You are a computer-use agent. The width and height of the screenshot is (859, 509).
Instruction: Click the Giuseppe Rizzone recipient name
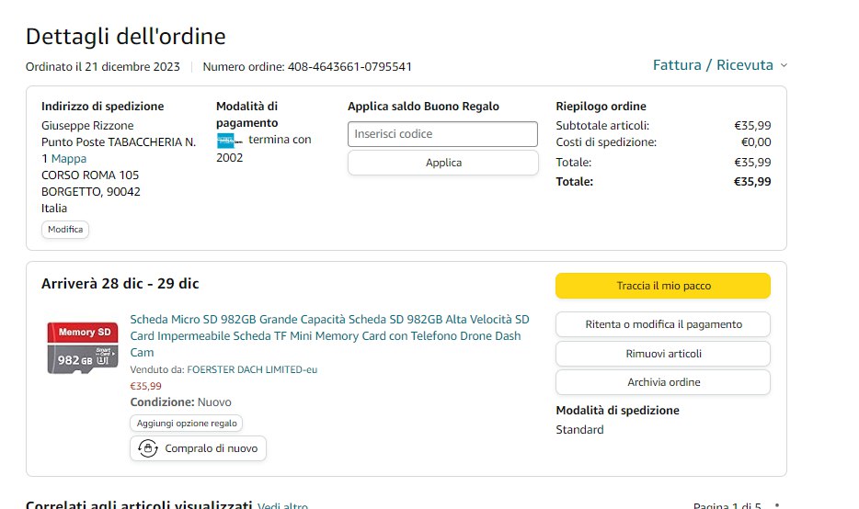pyautogui.click(x=87, y=125)
